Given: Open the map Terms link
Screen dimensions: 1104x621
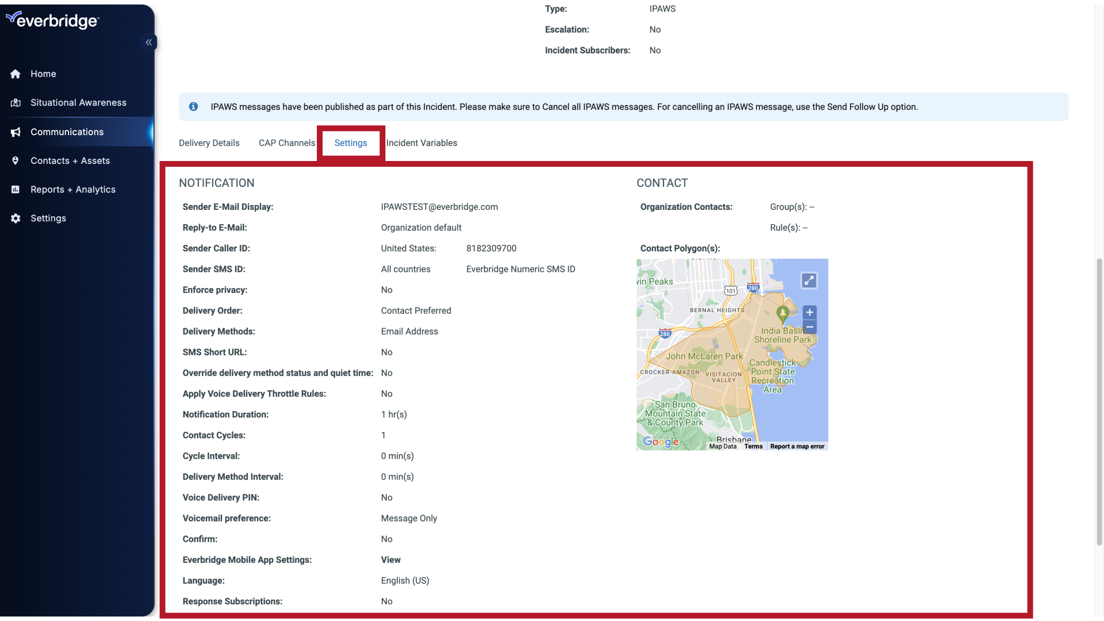Looking at the screenshot, I should tap(753, 447).
